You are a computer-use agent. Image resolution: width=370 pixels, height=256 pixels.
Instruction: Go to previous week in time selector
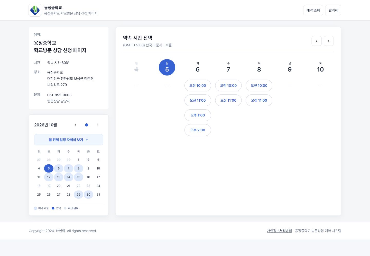[x=317, y=41]
